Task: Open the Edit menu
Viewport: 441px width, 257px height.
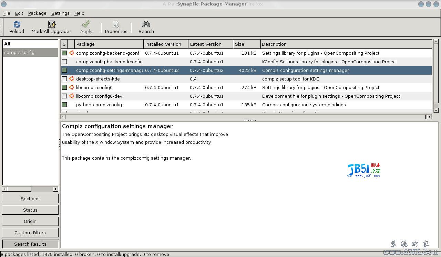Action: pos(19,13)
